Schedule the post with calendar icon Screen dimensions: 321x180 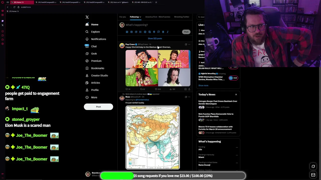(149, 32)
